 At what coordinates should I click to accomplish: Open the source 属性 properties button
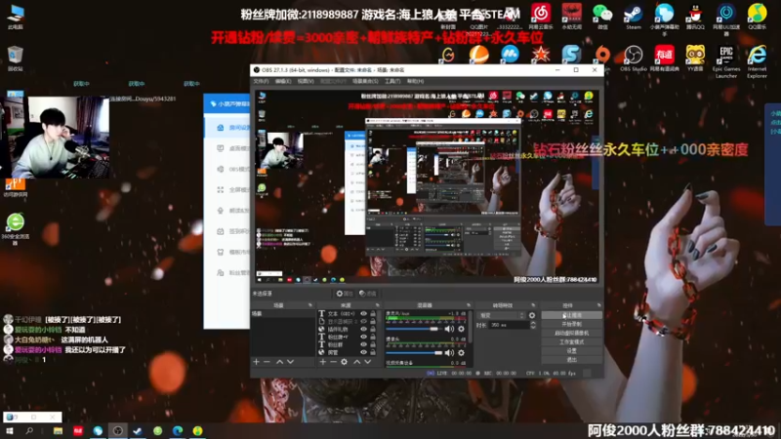pos(345,294)
